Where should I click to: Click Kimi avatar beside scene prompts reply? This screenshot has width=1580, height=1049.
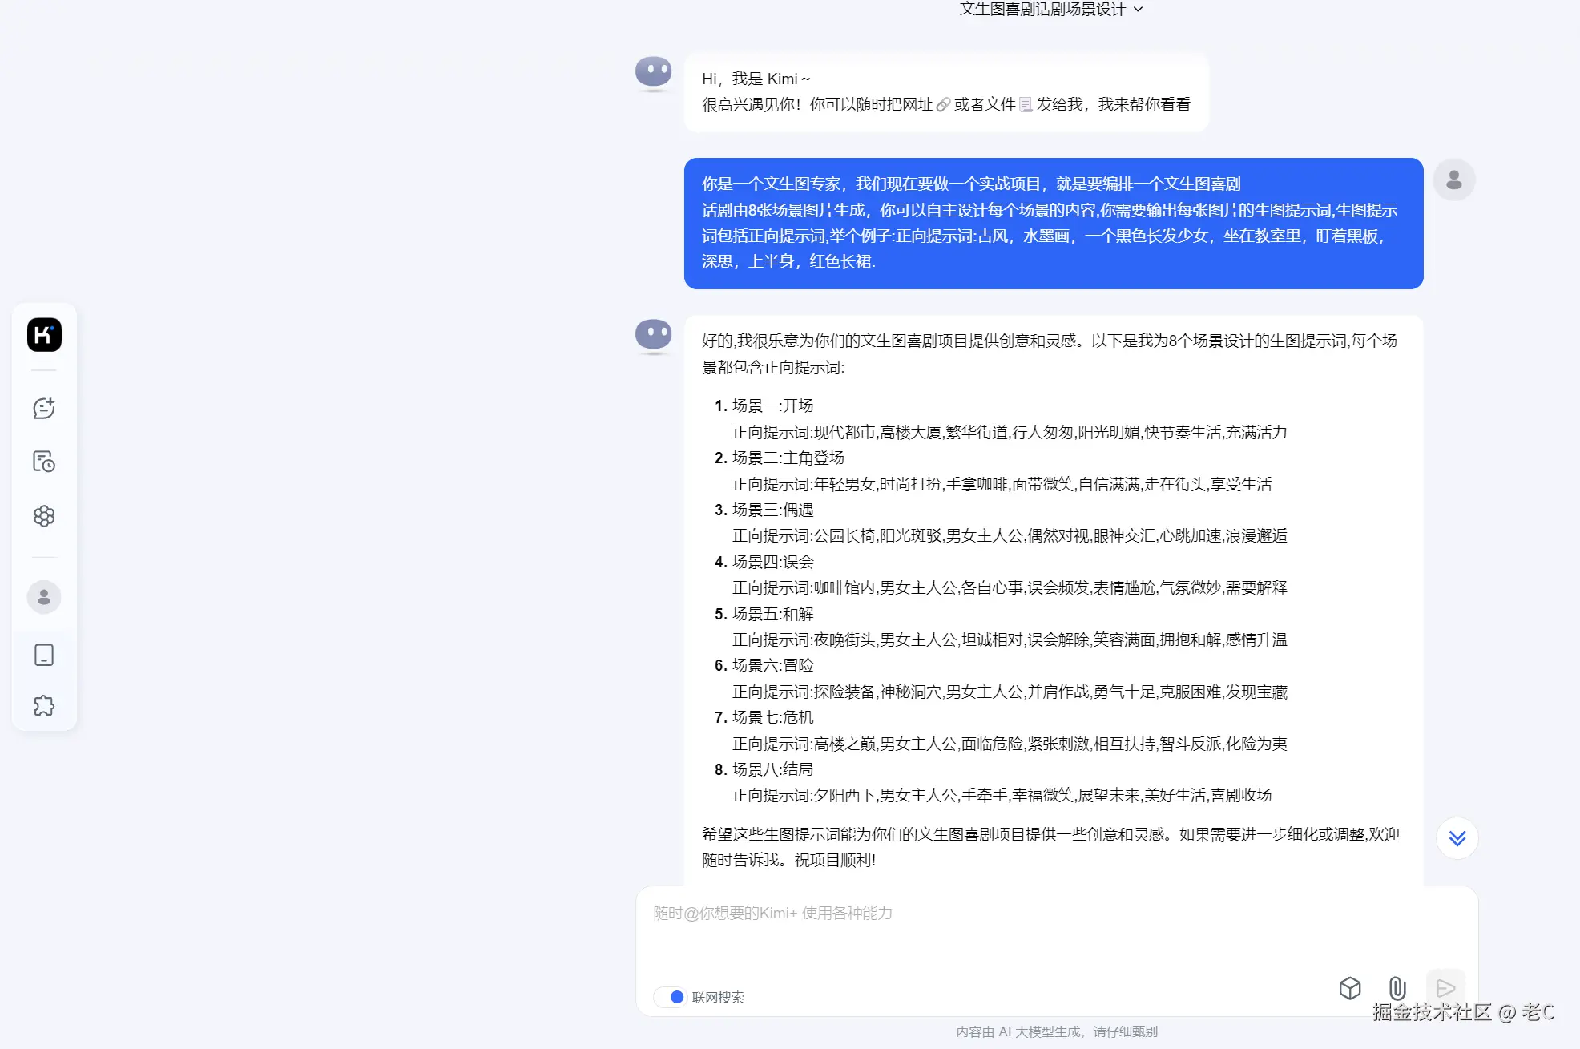tap(654, 336)
